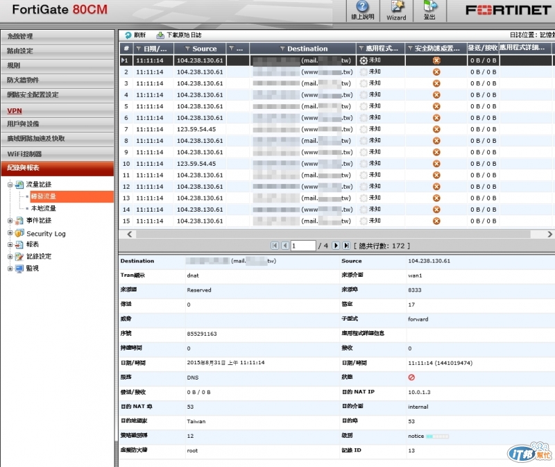Click the report tree icon
Image resolution: width=555 pixels, height=467 pixels.
[19, 244]
